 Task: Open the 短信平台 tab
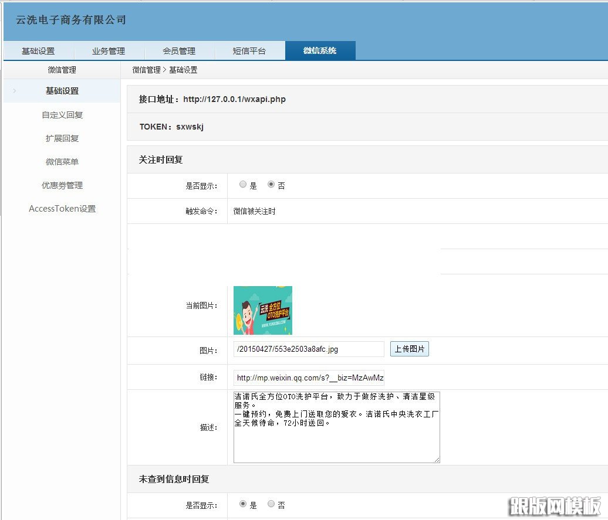point(250,50)
